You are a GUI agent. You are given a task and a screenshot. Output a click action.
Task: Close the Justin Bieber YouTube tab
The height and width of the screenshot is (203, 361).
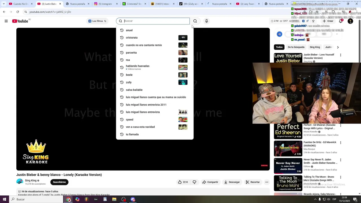point(60,4)
